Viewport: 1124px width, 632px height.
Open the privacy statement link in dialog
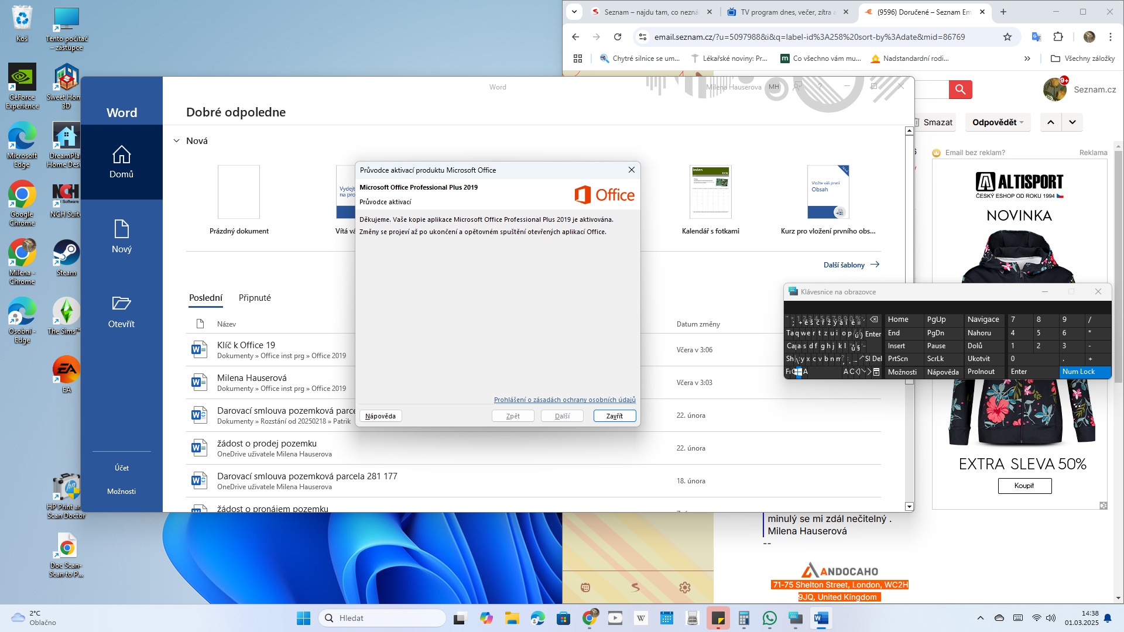(x=565, y=400)
